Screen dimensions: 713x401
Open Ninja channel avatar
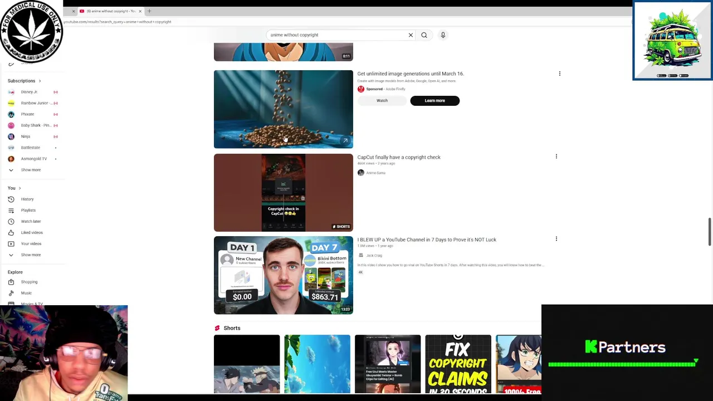(11, 136)
